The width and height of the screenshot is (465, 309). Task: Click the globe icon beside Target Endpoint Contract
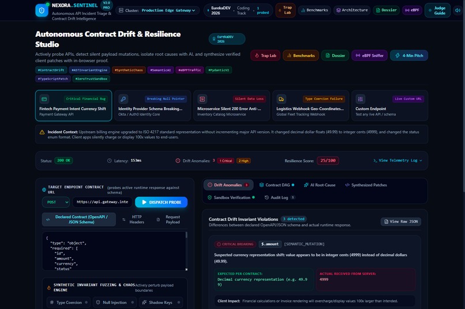click(x=44, y=189)
